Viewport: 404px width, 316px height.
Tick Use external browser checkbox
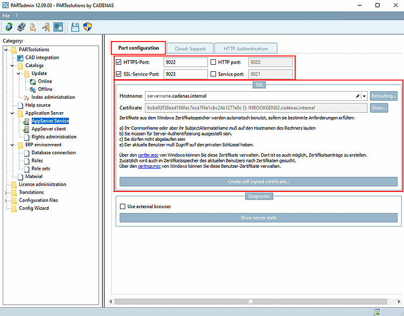(123, 207)
